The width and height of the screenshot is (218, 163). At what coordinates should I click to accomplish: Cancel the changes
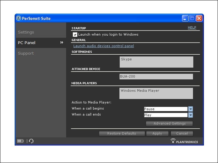click(x=182, y=133)
